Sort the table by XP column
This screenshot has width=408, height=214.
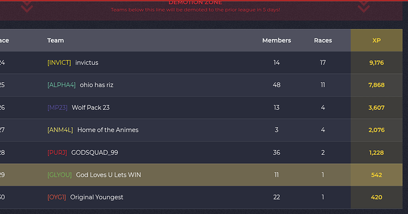point(376,40)
